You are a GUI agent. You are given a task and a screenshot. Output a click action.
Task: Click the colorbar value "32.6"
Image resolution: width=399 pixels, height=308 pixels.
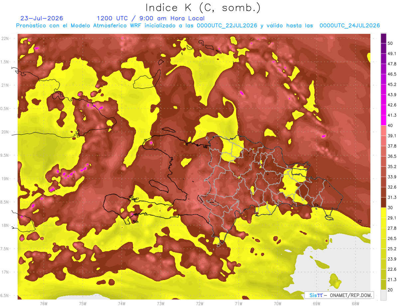pyautogui.click(x=392, y=187)
